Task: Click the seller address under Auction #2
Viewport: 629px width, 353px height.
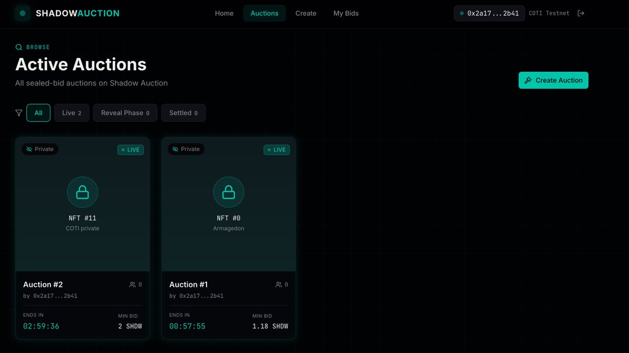Action: click(50, 296)
